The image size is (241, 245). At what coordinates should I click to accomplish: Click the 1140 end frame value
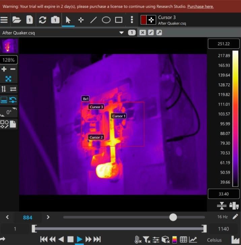tap(223, 229)
